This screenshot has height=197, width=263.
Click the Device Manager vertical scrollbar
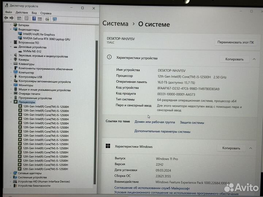click(96, 112)
